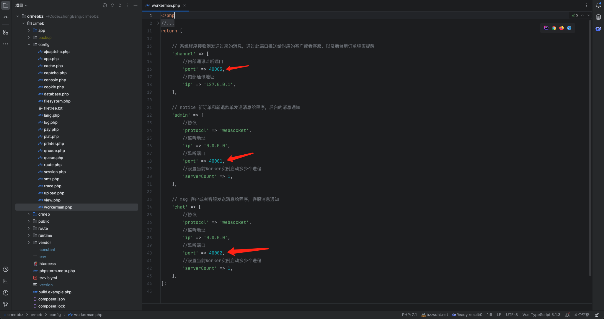Click the Collapse All icon in project panel

[120, 5]
